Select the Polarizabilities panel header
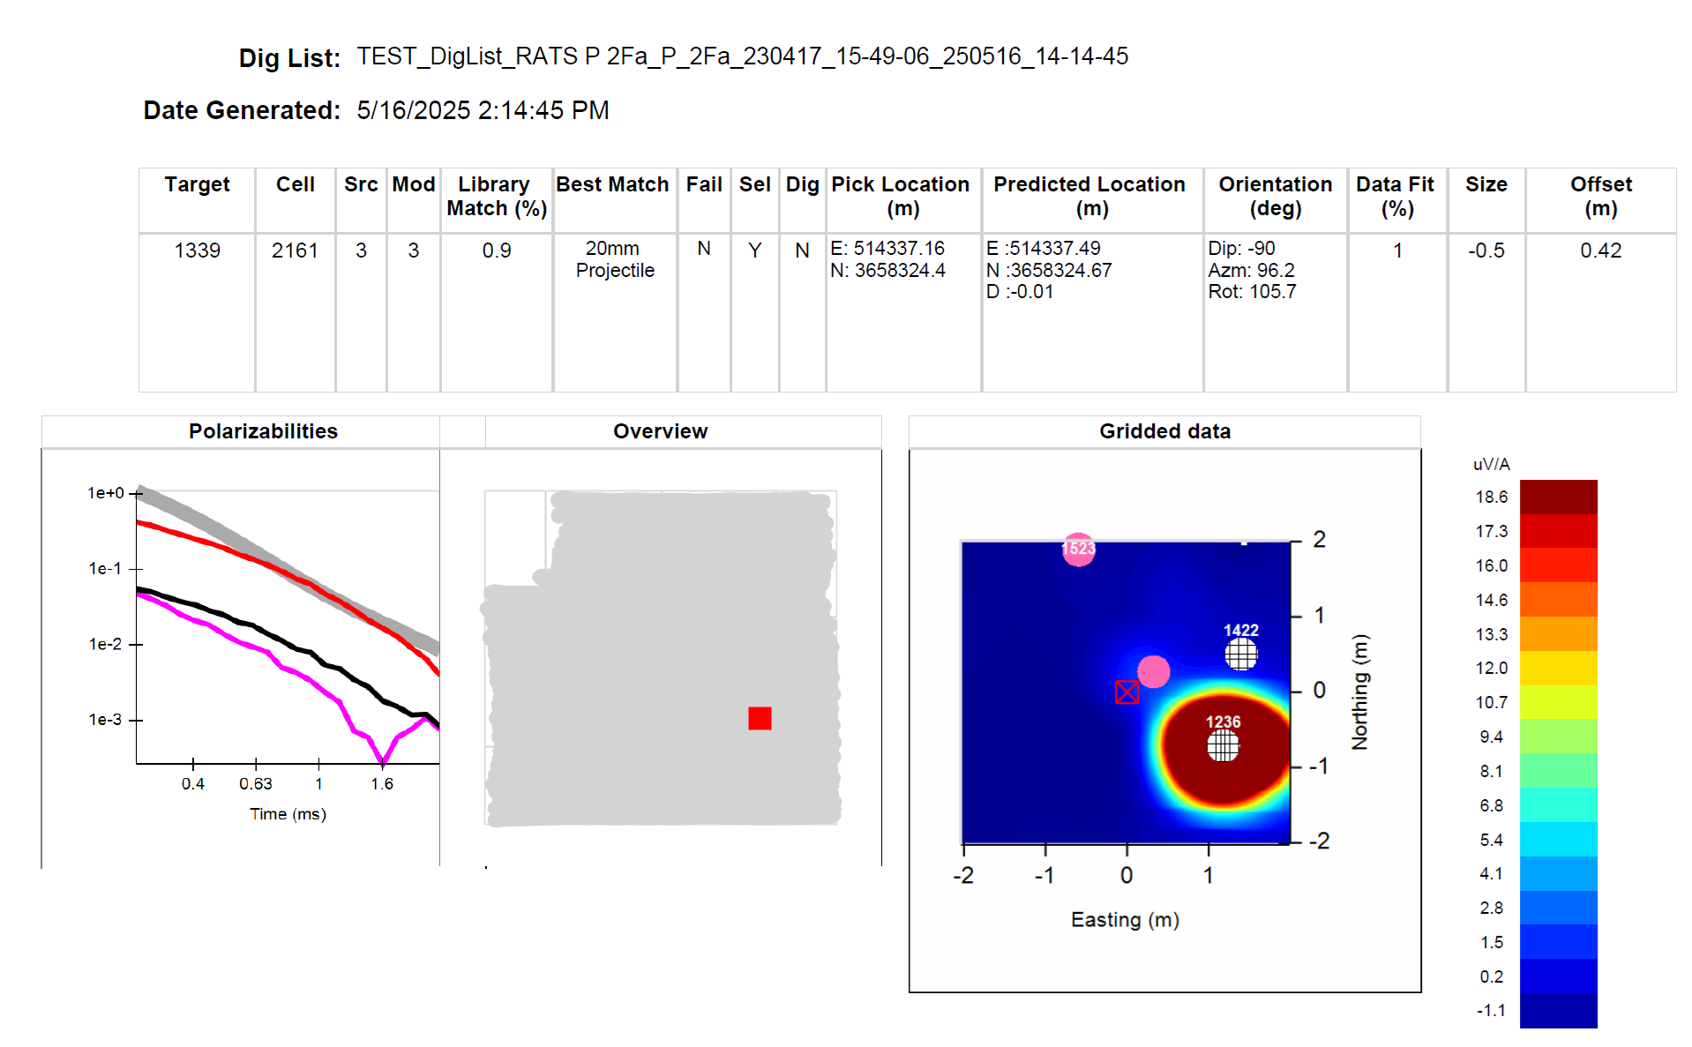The height and width of the screenshot is (1047, 1692). click(263, 431)
